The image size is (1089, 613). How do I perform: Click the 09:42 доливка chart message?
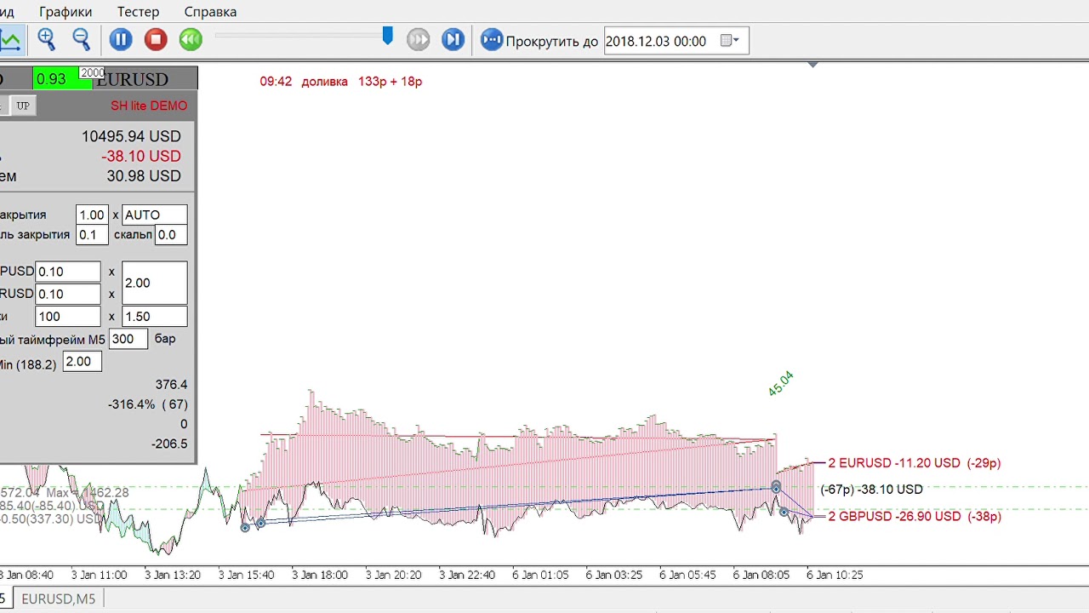tap(341, 82)
